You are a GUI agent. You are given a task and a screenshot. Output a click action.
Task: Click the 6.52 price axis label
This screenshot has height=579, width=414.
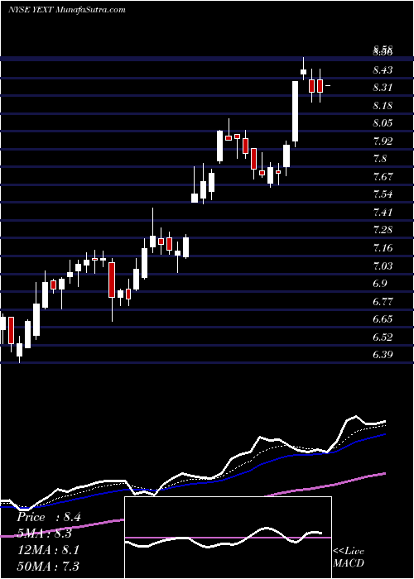(383, 337)
